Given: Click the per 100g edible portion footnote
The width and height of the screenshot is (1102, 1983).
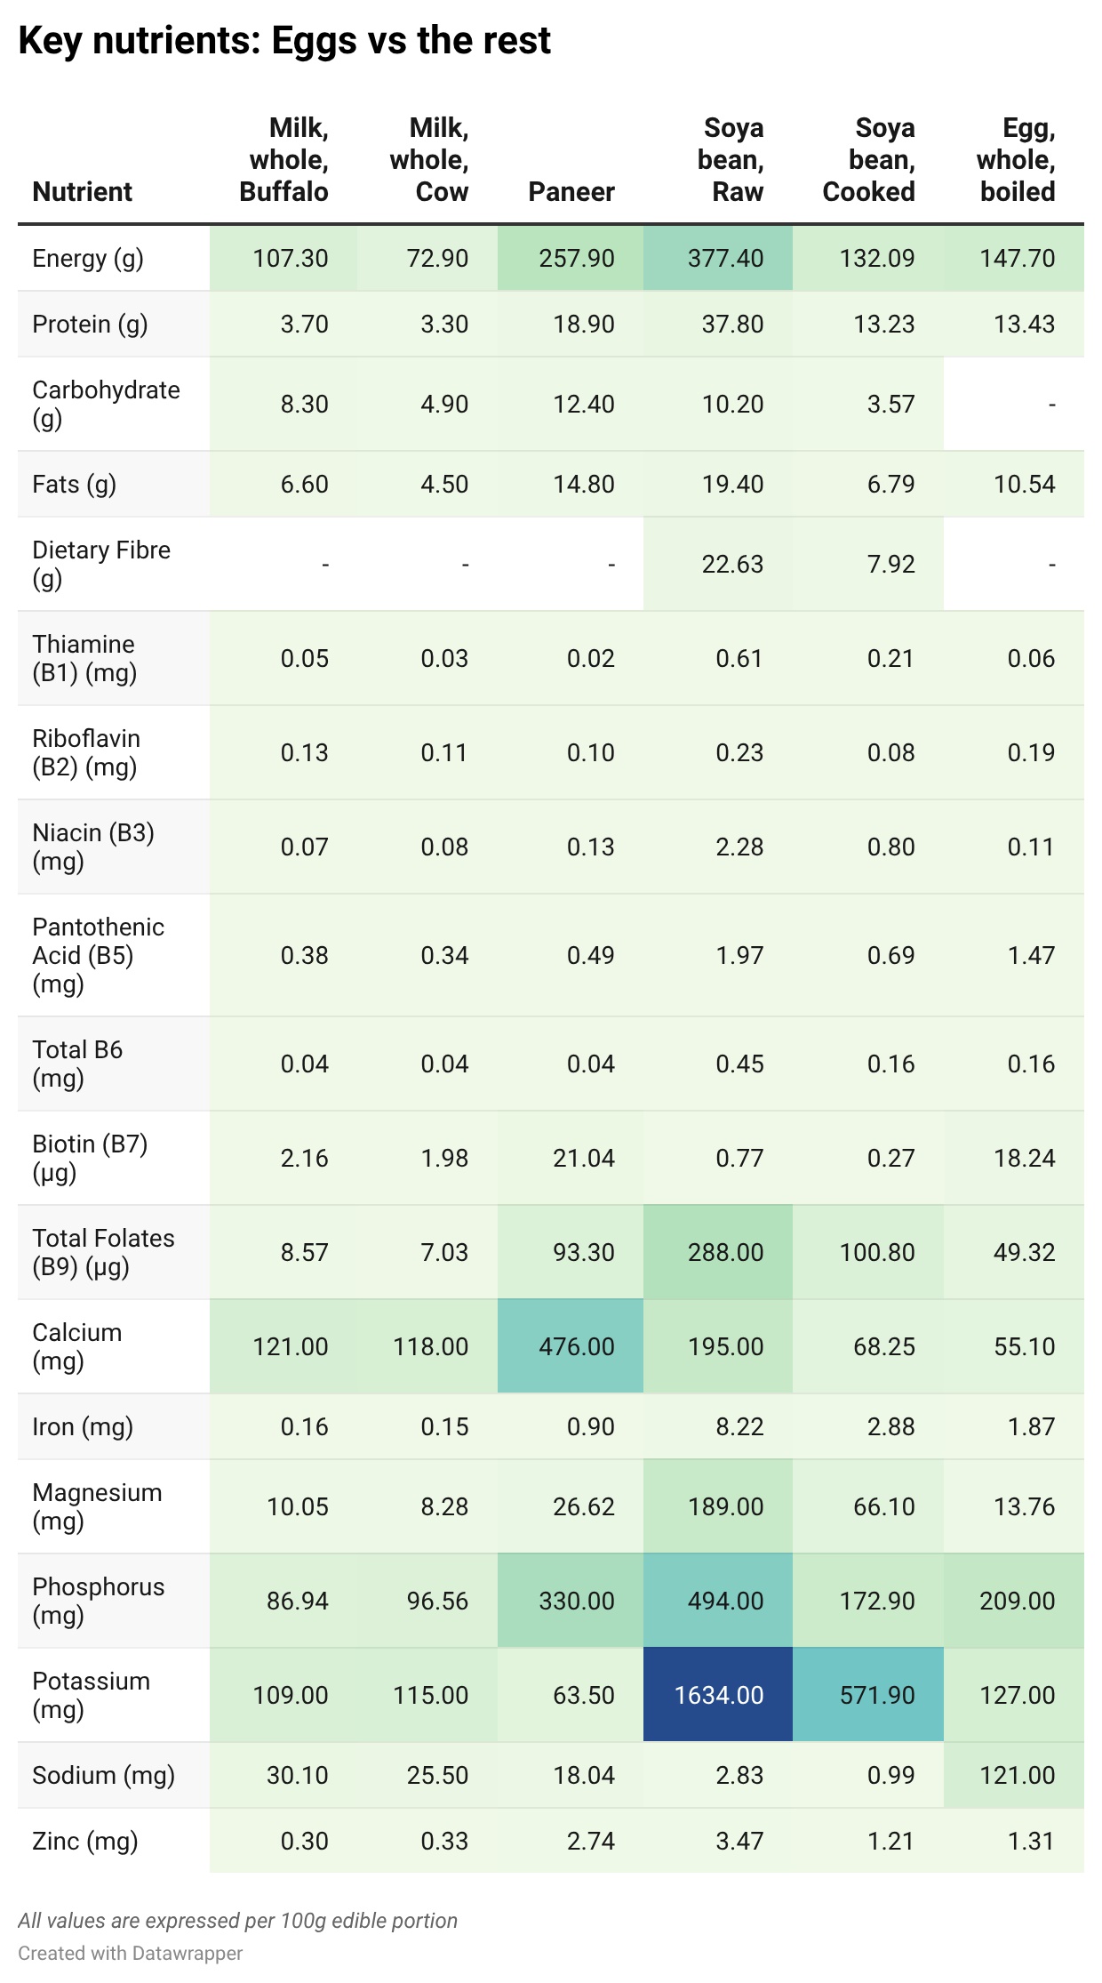Looking at the screenshot, I should (237, 1921).
